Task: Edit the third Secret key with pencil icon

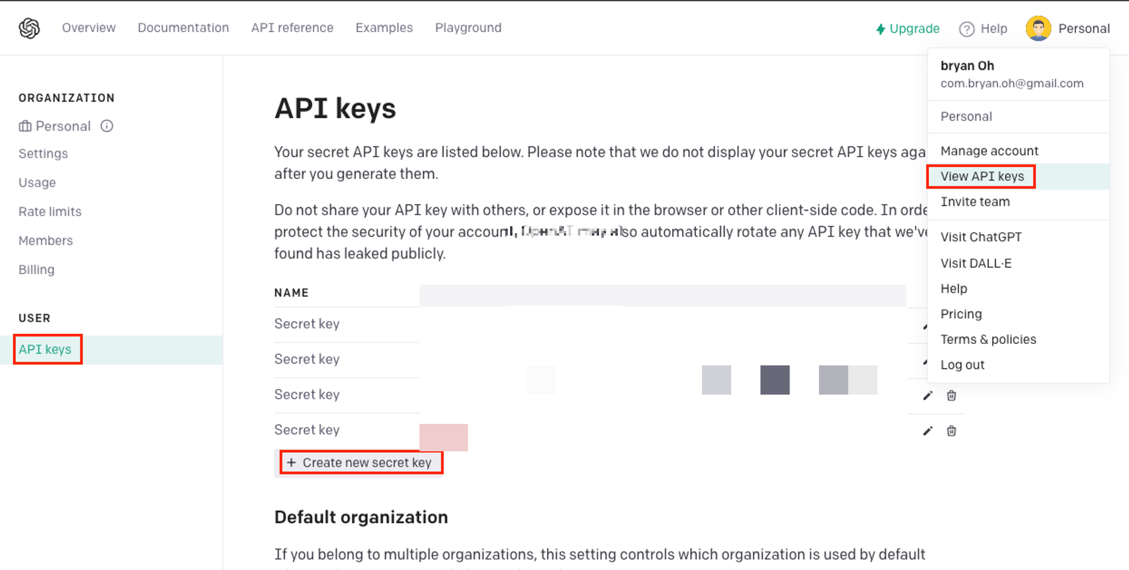Action: [928, 396]
